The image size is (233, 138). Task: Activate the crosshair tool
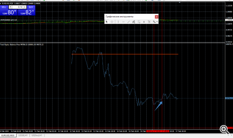112,22
